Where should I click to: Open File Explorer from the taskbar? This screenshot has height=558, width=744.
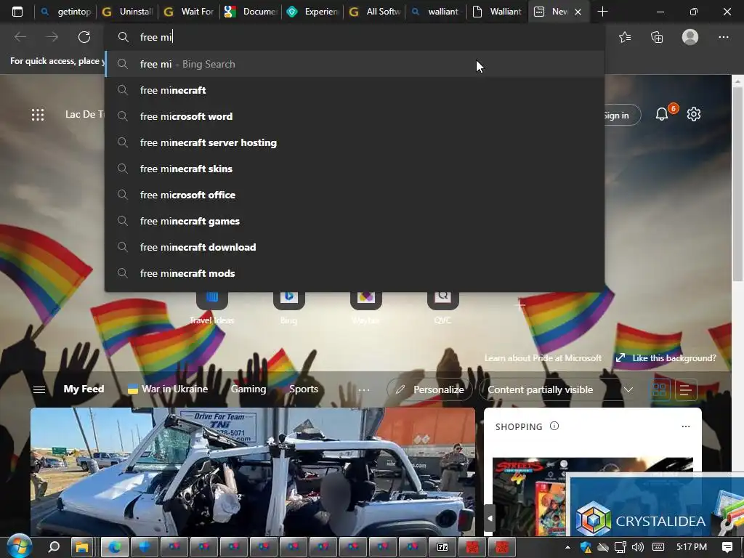coord(83,547)
